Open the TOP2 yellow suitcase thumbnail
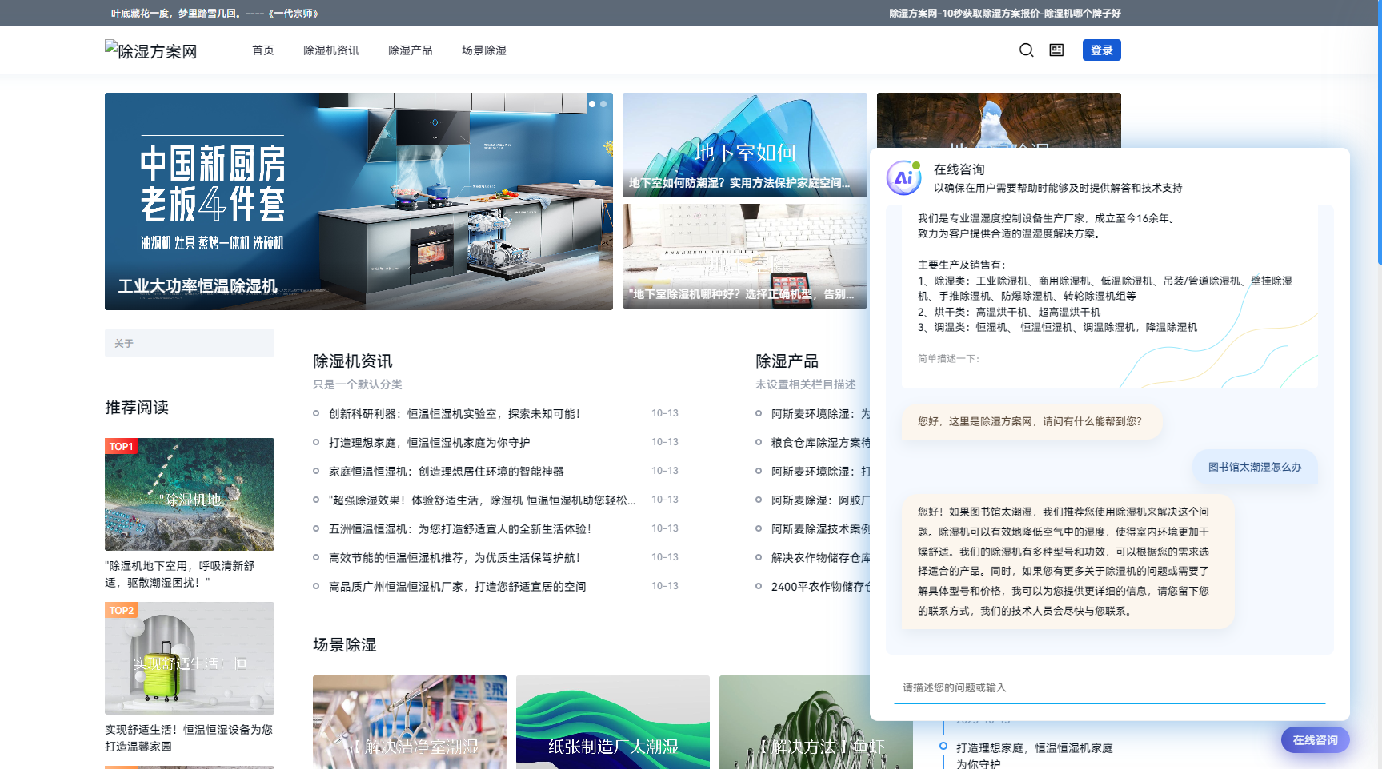 190,658
